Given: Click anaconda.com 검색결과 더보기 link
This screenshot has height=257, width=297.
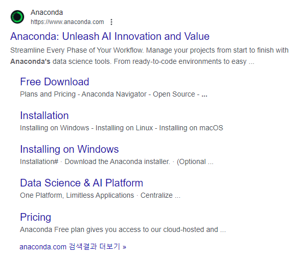Looking at the screenshot, I should (73, 247).
